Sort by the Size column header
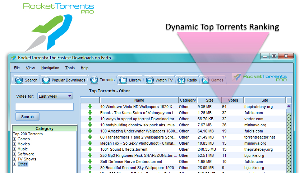Image resolution: width=304 pixels, height=173 pixels. point(209,100)
